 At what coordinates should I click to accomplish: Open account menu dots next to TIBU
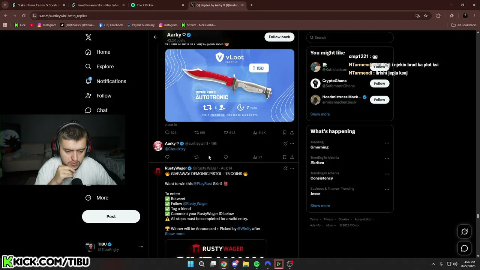click(141, 247)
